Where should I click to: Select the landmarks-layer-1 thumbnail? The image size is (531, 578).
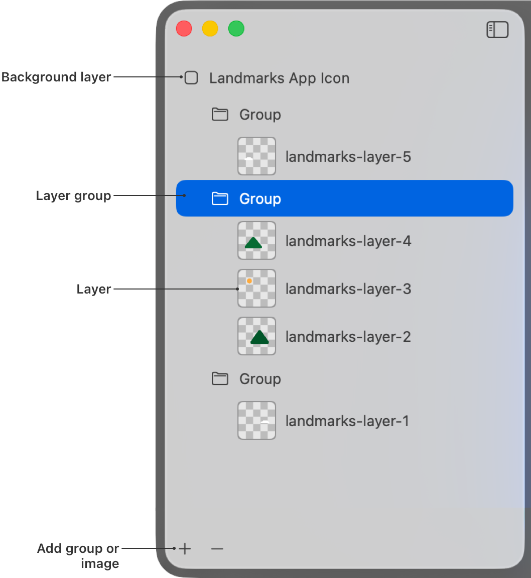pyautogui.click(x=256, y=421)
